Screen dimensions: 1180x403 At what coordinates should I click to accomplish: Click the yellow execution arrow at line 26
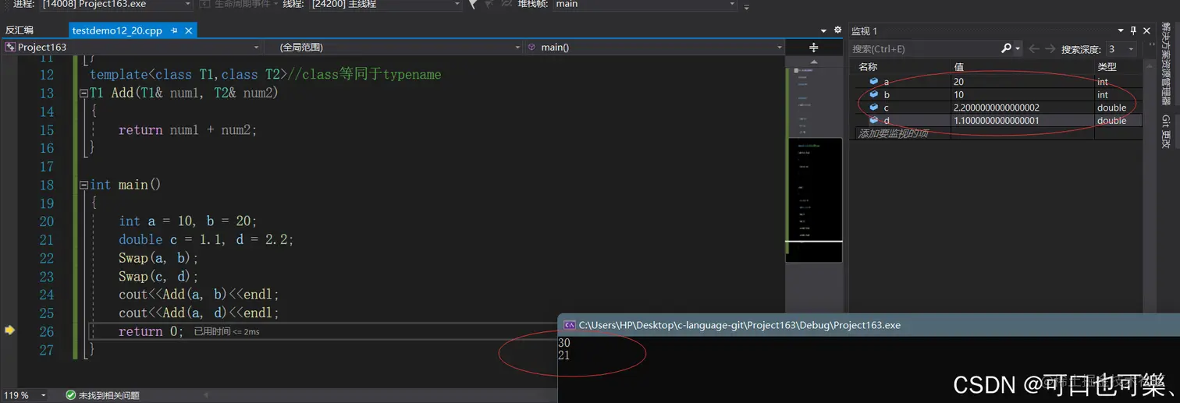(x=9, y=331)
